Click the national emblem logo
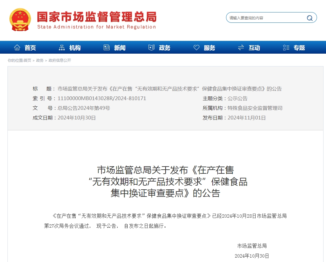This screenshot has width=326, height=262. point(20,19)
